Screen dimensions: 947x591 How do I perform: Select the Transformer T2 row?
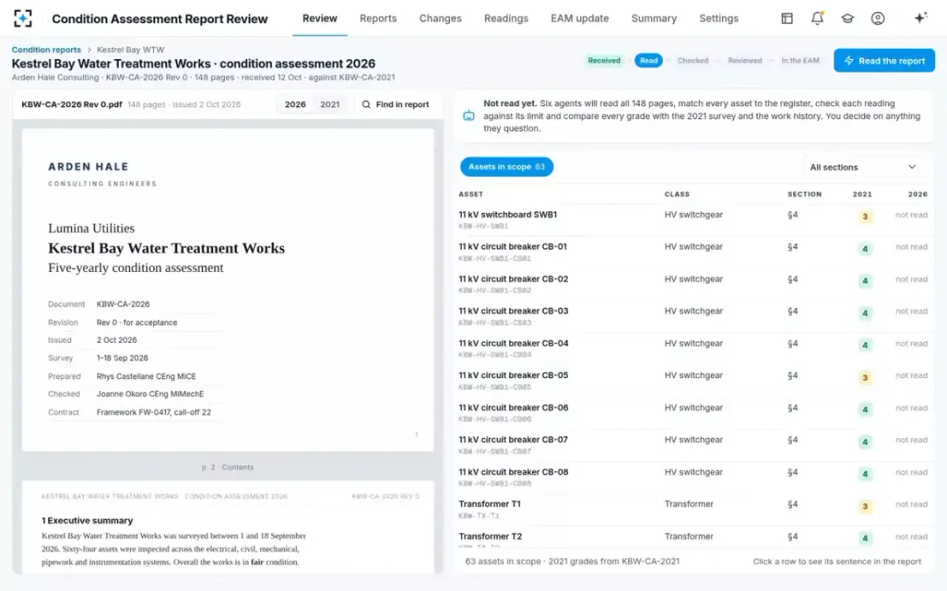click(693, 537)
